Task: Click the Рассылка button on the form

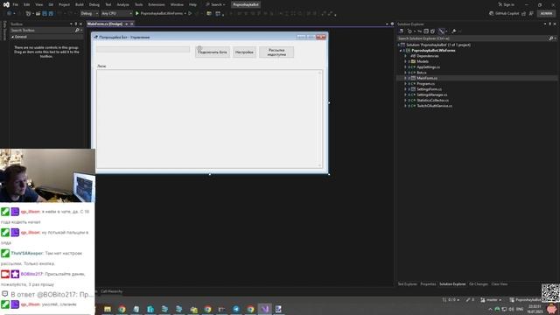Action: point(276,52)
